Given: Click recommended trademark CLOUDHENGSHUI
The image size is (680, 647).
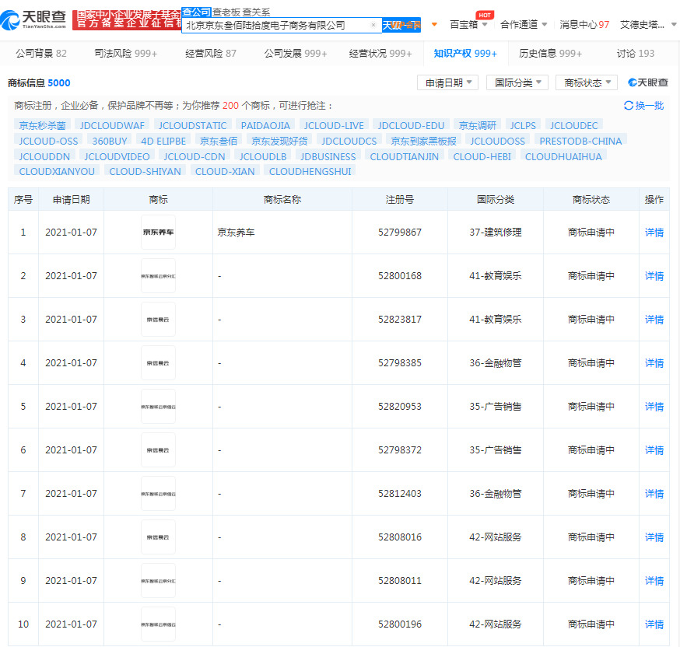Looking at the screenshot, I should click(x=310, y=171).
